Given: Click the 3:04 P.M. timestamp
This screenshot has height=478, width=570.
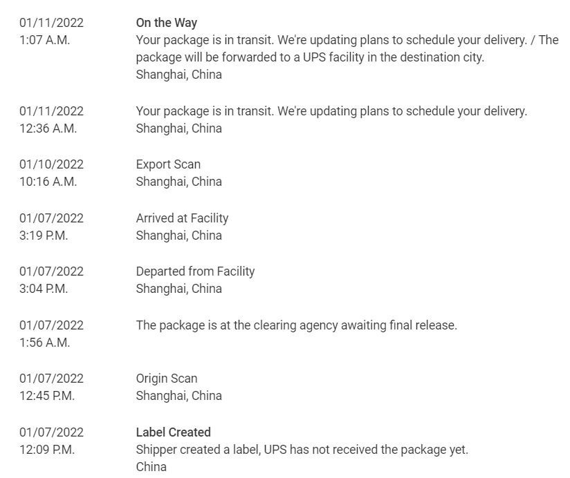Looking at the screenshot, I should click(43, 289).
